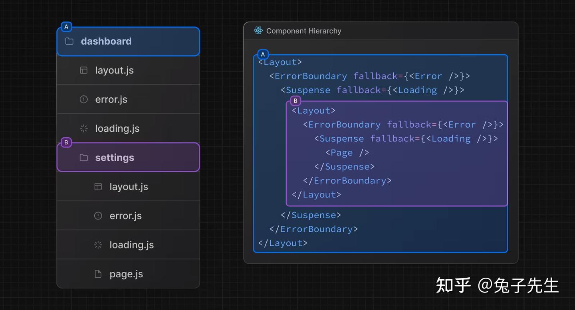Open error.js under dashboard
The height and width of the screenshot is (310, 575).
coord(128,99)
